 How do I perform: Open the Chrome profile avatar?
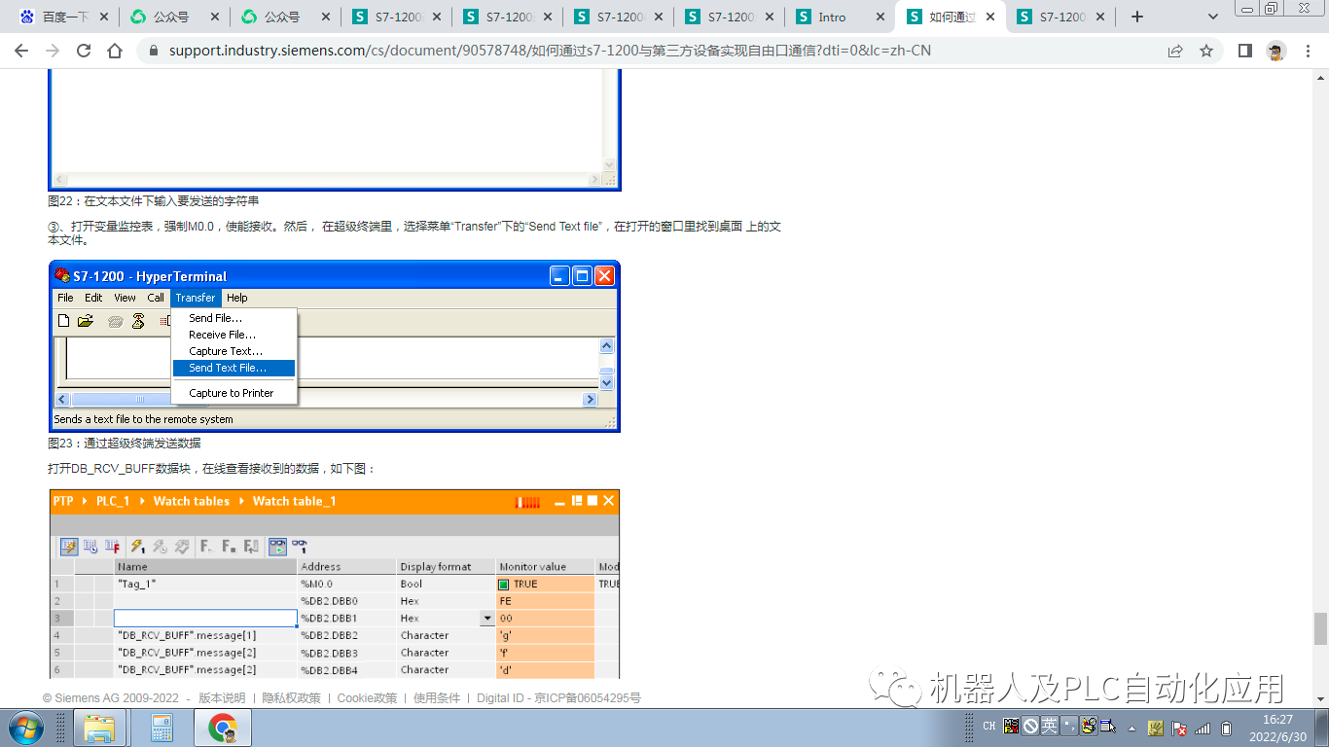1276,51
